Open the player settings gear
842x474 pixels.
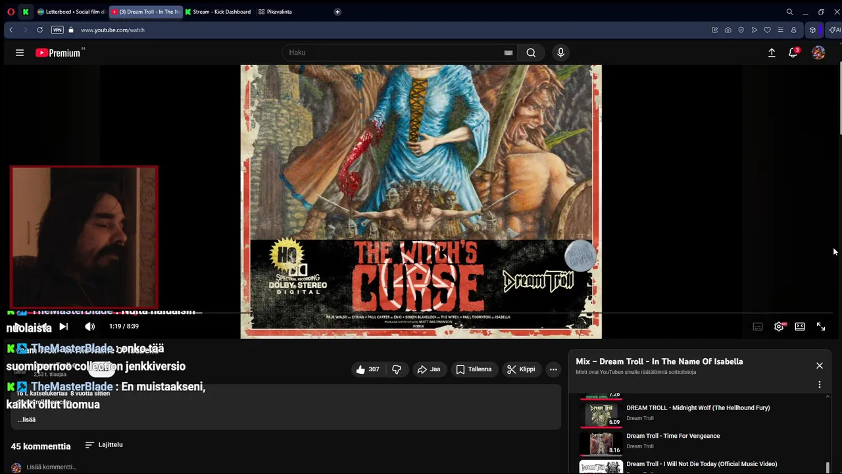(x=780, y=327)
